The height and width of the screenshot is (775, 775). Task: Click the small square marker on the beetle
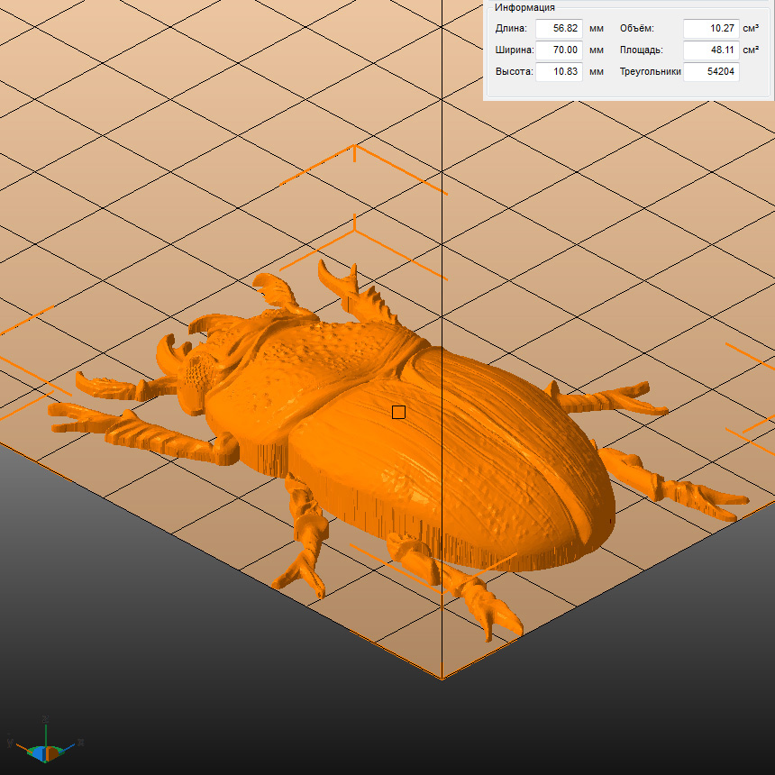coord(398,412)
